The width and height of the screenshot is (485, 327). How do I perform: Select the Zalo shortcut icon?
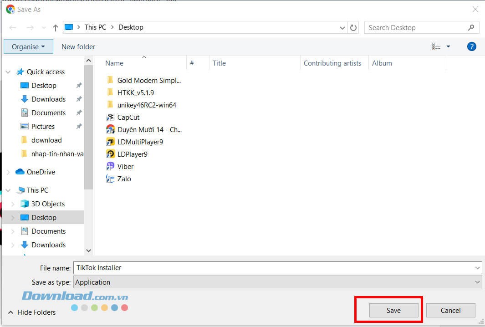tap(110, 179)
